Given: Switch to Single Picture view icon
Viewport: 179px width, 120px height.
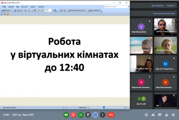Looking at the screenshot, I should [x=8, y=14].
